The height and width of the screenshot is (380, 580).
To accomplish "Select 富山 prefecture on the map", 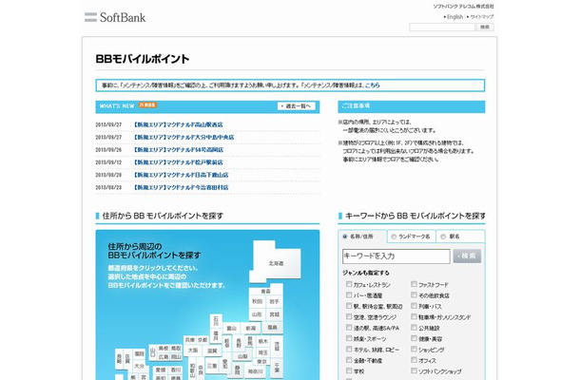I will [x=232, y=328].
